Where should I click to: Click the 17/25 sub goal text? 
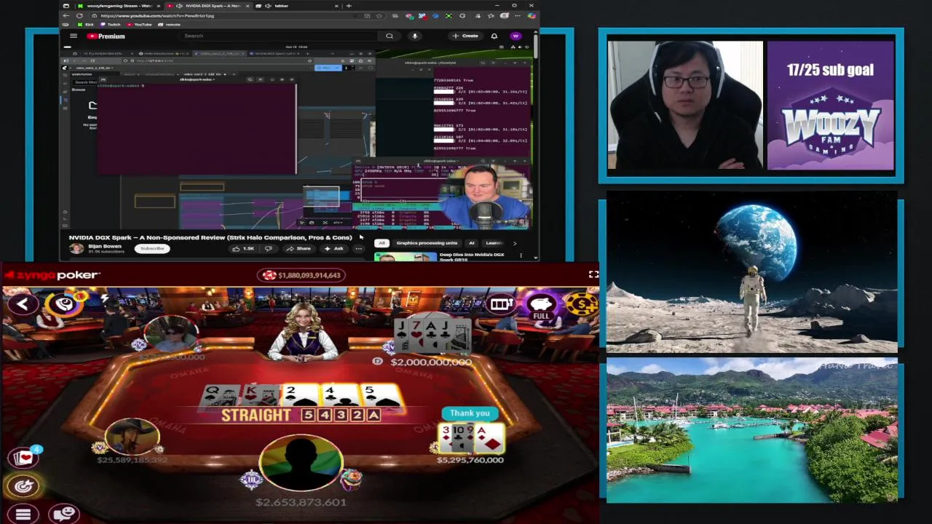pos(830,70)
